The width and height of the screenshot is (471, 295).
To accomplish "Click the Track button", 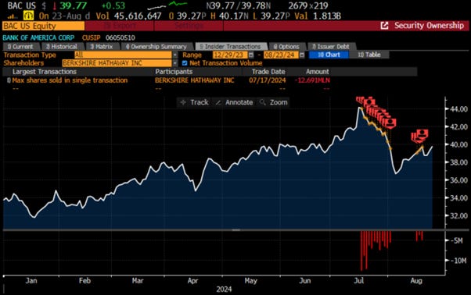I will click(194, 102).
